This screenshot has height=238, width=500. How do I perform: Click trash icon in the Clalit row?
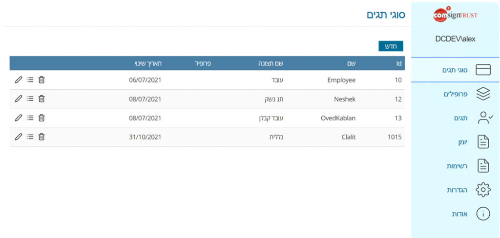pos(42,137)
